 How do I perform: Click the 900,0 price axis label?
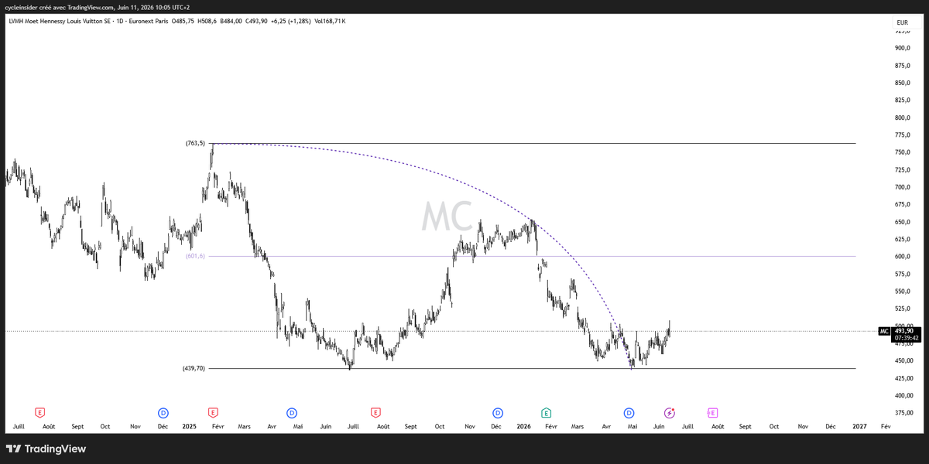point(902,48)
